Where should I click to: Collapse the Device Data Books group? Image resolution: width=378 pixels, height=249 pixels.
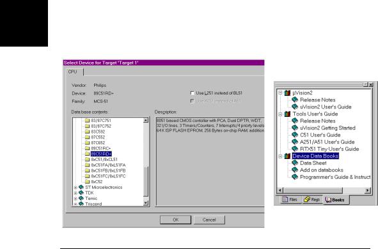280,156
